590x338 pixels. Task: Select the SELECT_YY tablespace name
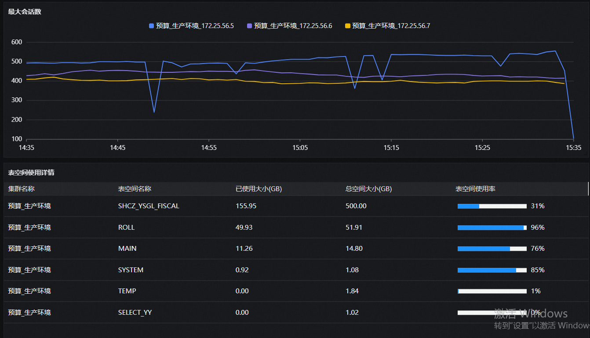point(135,313)
